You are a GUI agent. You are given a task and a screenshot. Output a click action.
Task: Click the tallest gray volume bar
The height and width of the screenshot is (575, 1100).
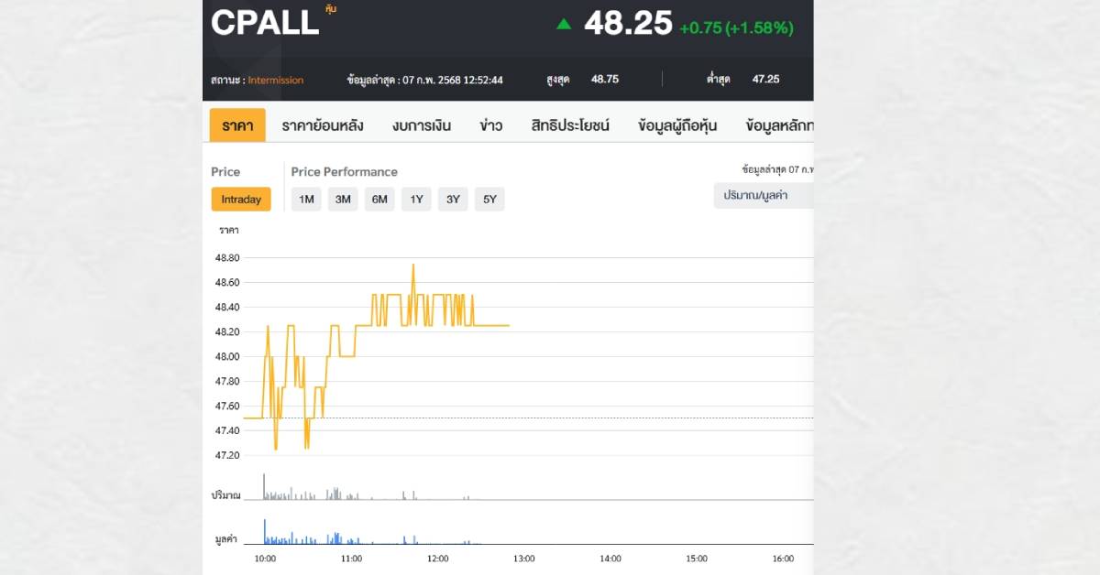pyautogui.click(x=264, y=486)
